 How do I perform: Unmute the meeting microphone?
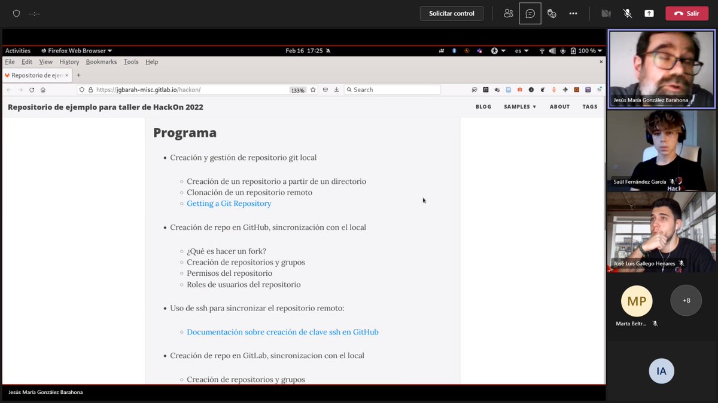tap(627, 13)
